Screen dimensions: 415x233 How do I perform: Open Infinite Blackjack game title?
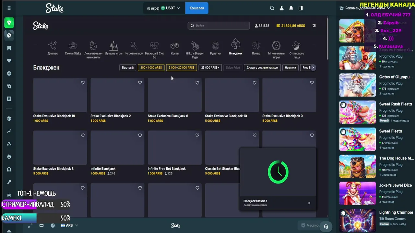(x=103, y=169)
